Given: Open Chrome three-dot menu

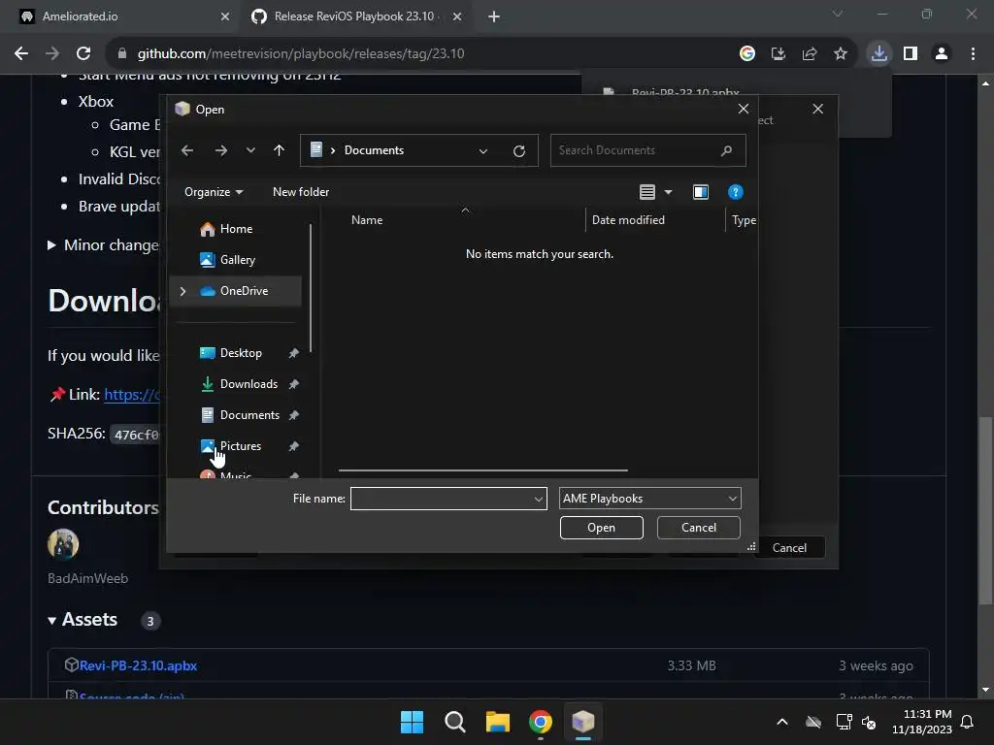Looking at the screenshot, I should (x=973, y=54).
